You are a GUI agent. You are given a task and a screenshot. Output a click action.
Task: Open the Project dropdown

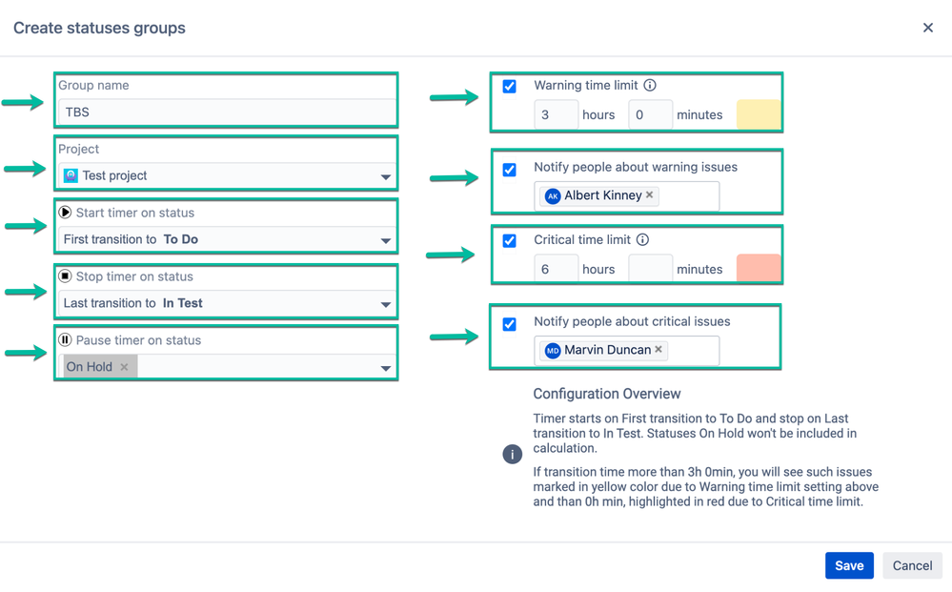(385, 175)
